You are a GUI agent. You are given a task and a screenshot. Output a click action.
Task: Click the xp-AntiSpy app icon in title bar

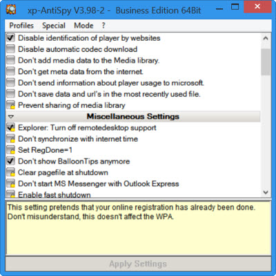[10, 9]
